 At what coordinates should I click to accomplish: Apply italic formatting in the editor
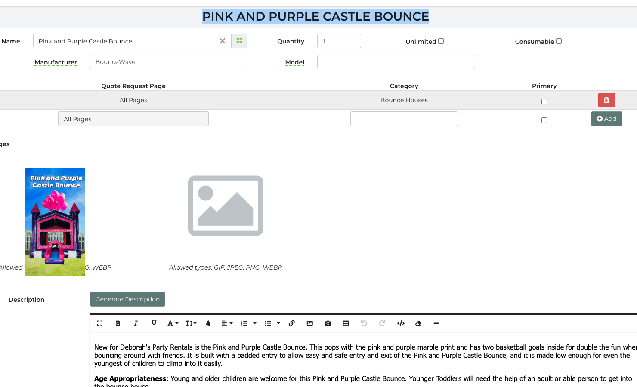136,323
